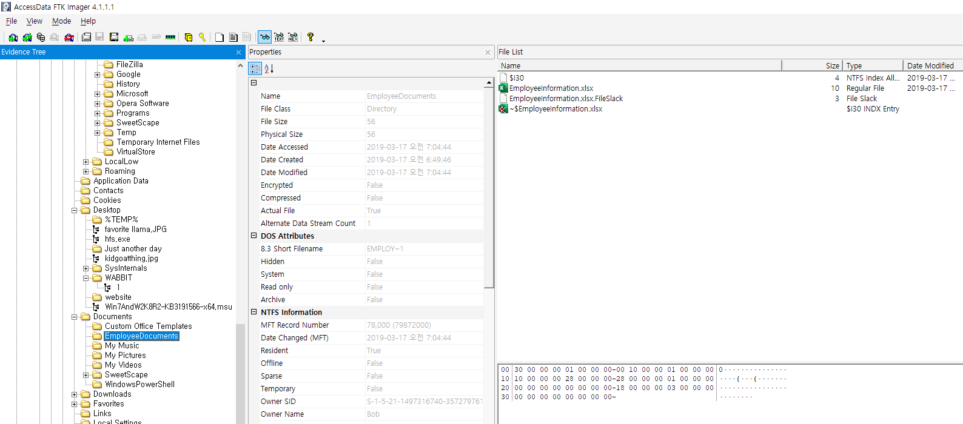Image resolution: width=963 pixels, height=424 pixels.
Task: Open the View menu
Action: point(35,21)
